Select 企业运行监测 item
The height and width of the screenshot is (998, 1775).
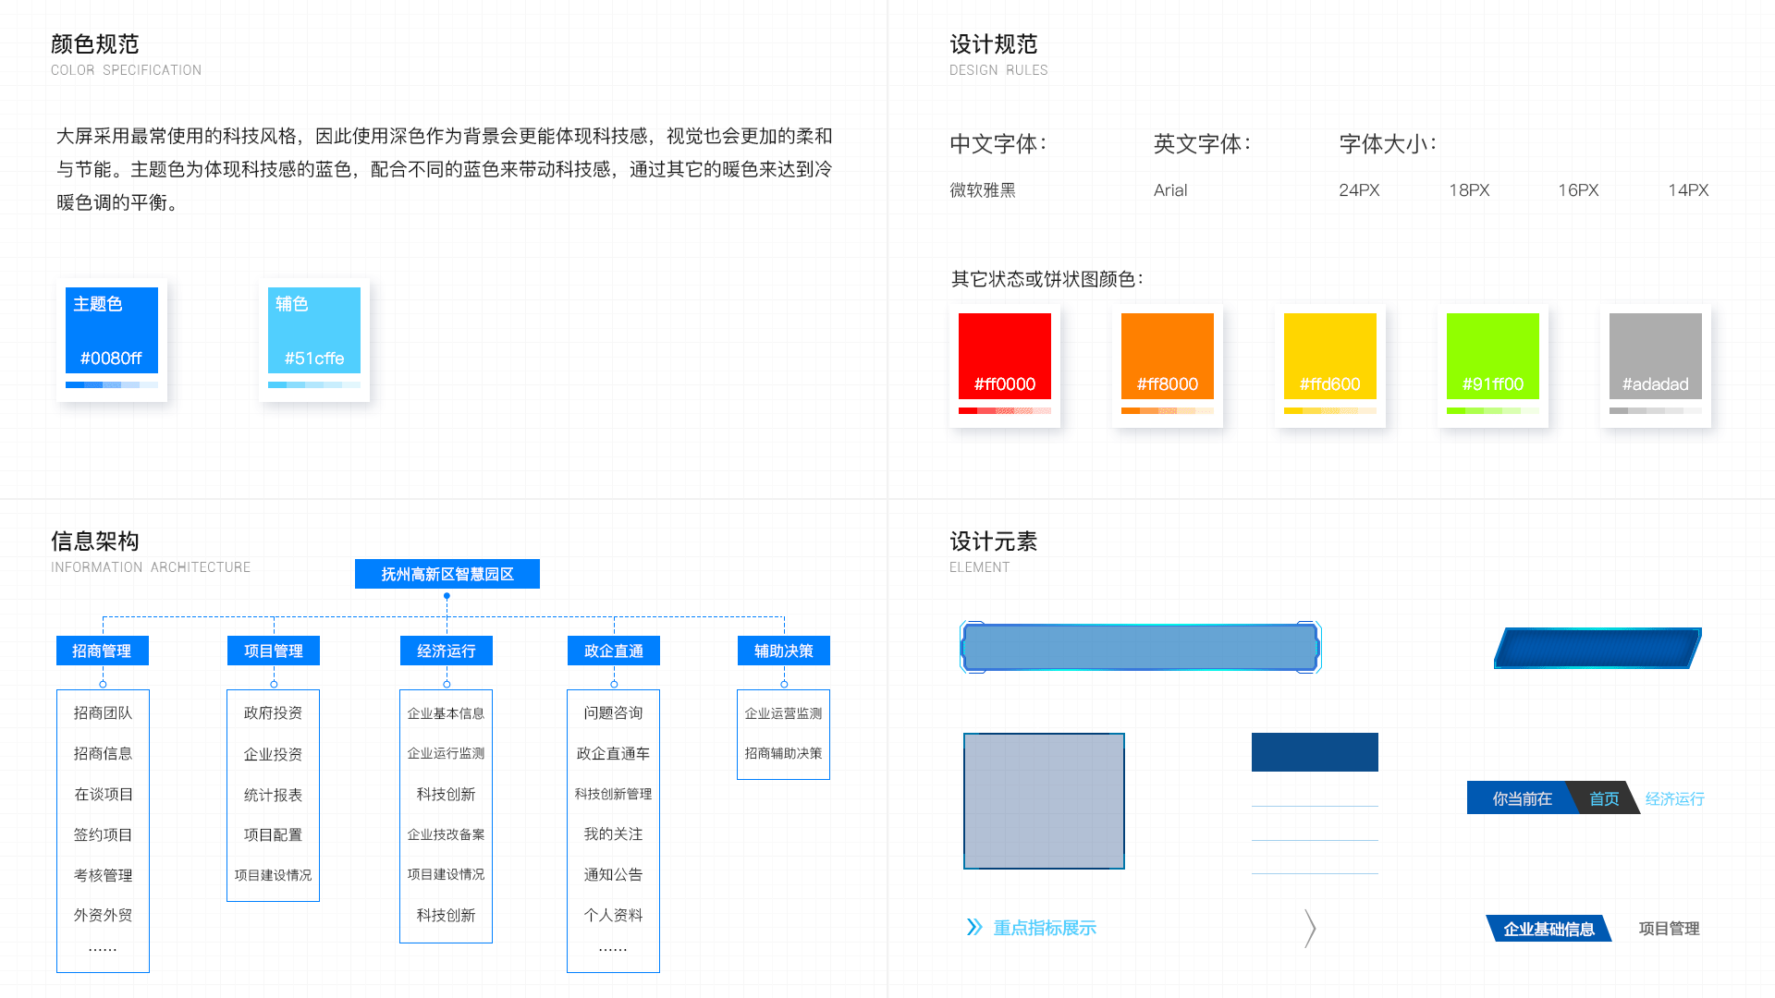(x=446, y=753)
